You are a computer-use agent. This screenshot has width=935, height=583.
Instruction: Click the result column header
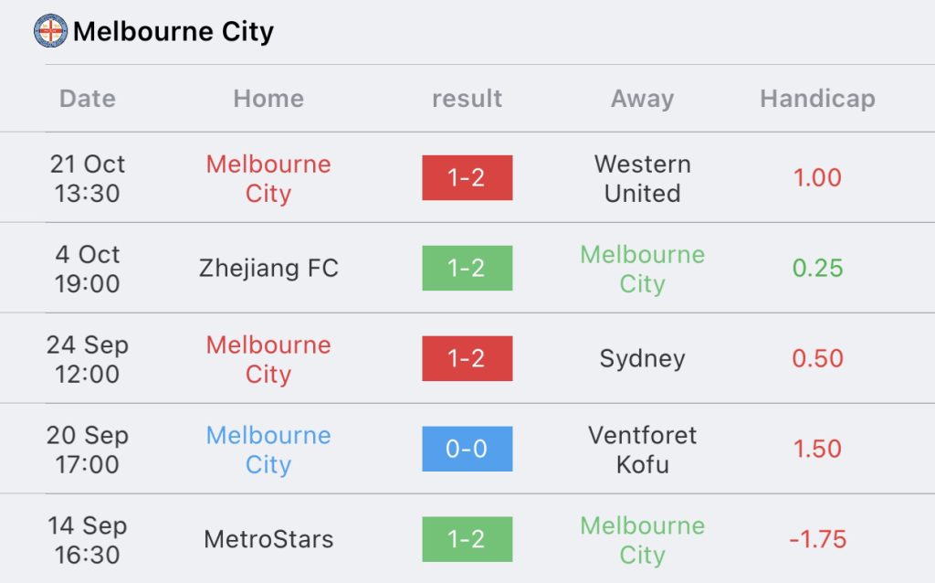point(467,99)
